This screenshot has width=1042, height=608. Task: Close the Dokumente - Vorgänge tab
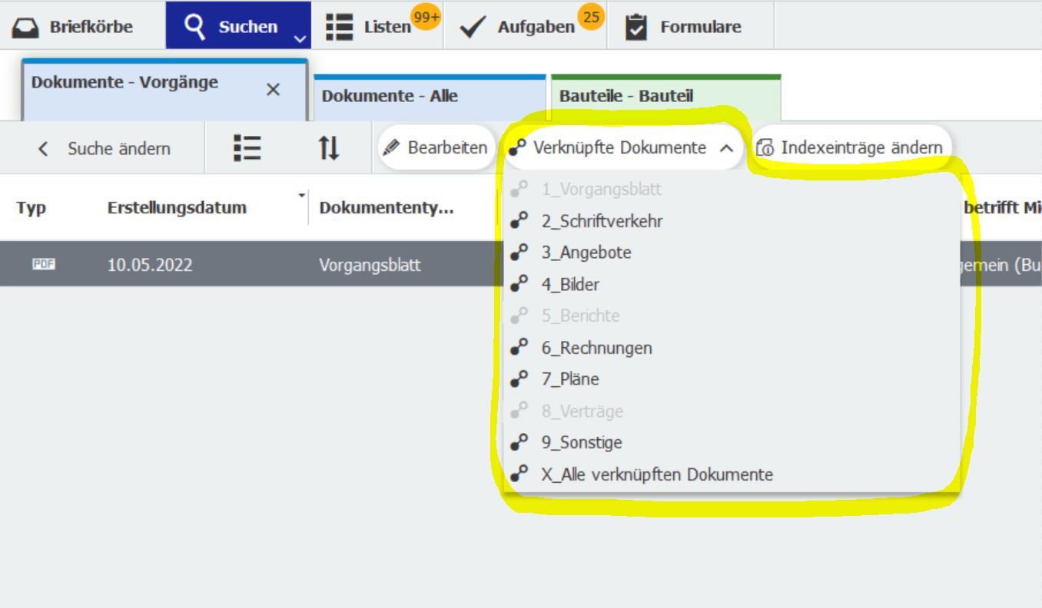tap(273, 90)
